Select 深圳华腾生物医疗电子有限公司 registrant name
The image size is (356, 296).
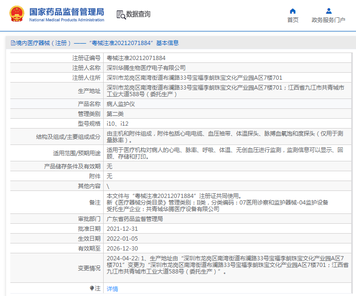[x=146, y=68]
